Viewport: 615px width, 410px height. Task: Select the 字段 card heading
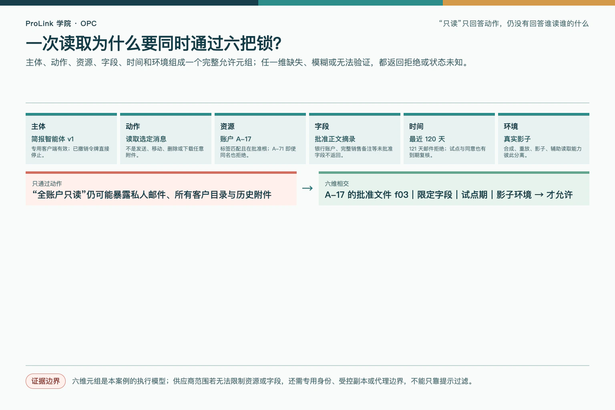tap(322, 127)
